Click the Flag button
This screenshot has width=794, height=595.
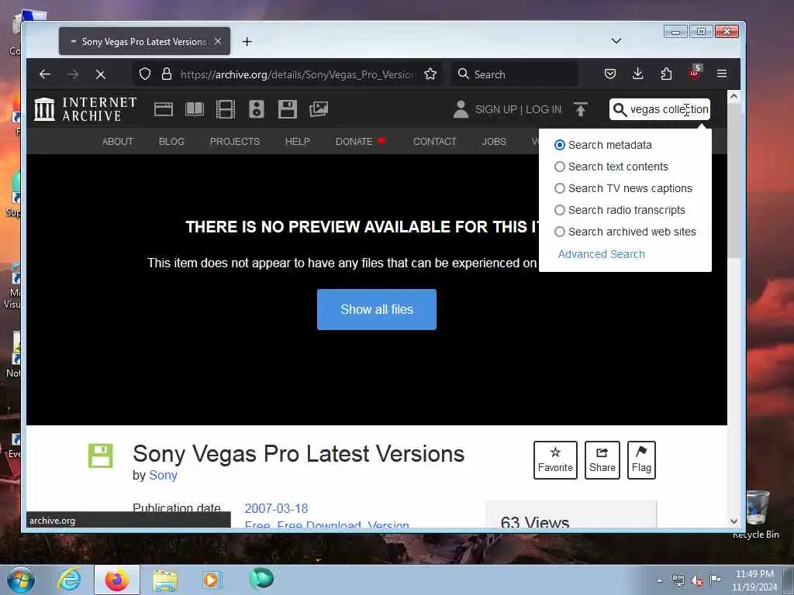641,460
